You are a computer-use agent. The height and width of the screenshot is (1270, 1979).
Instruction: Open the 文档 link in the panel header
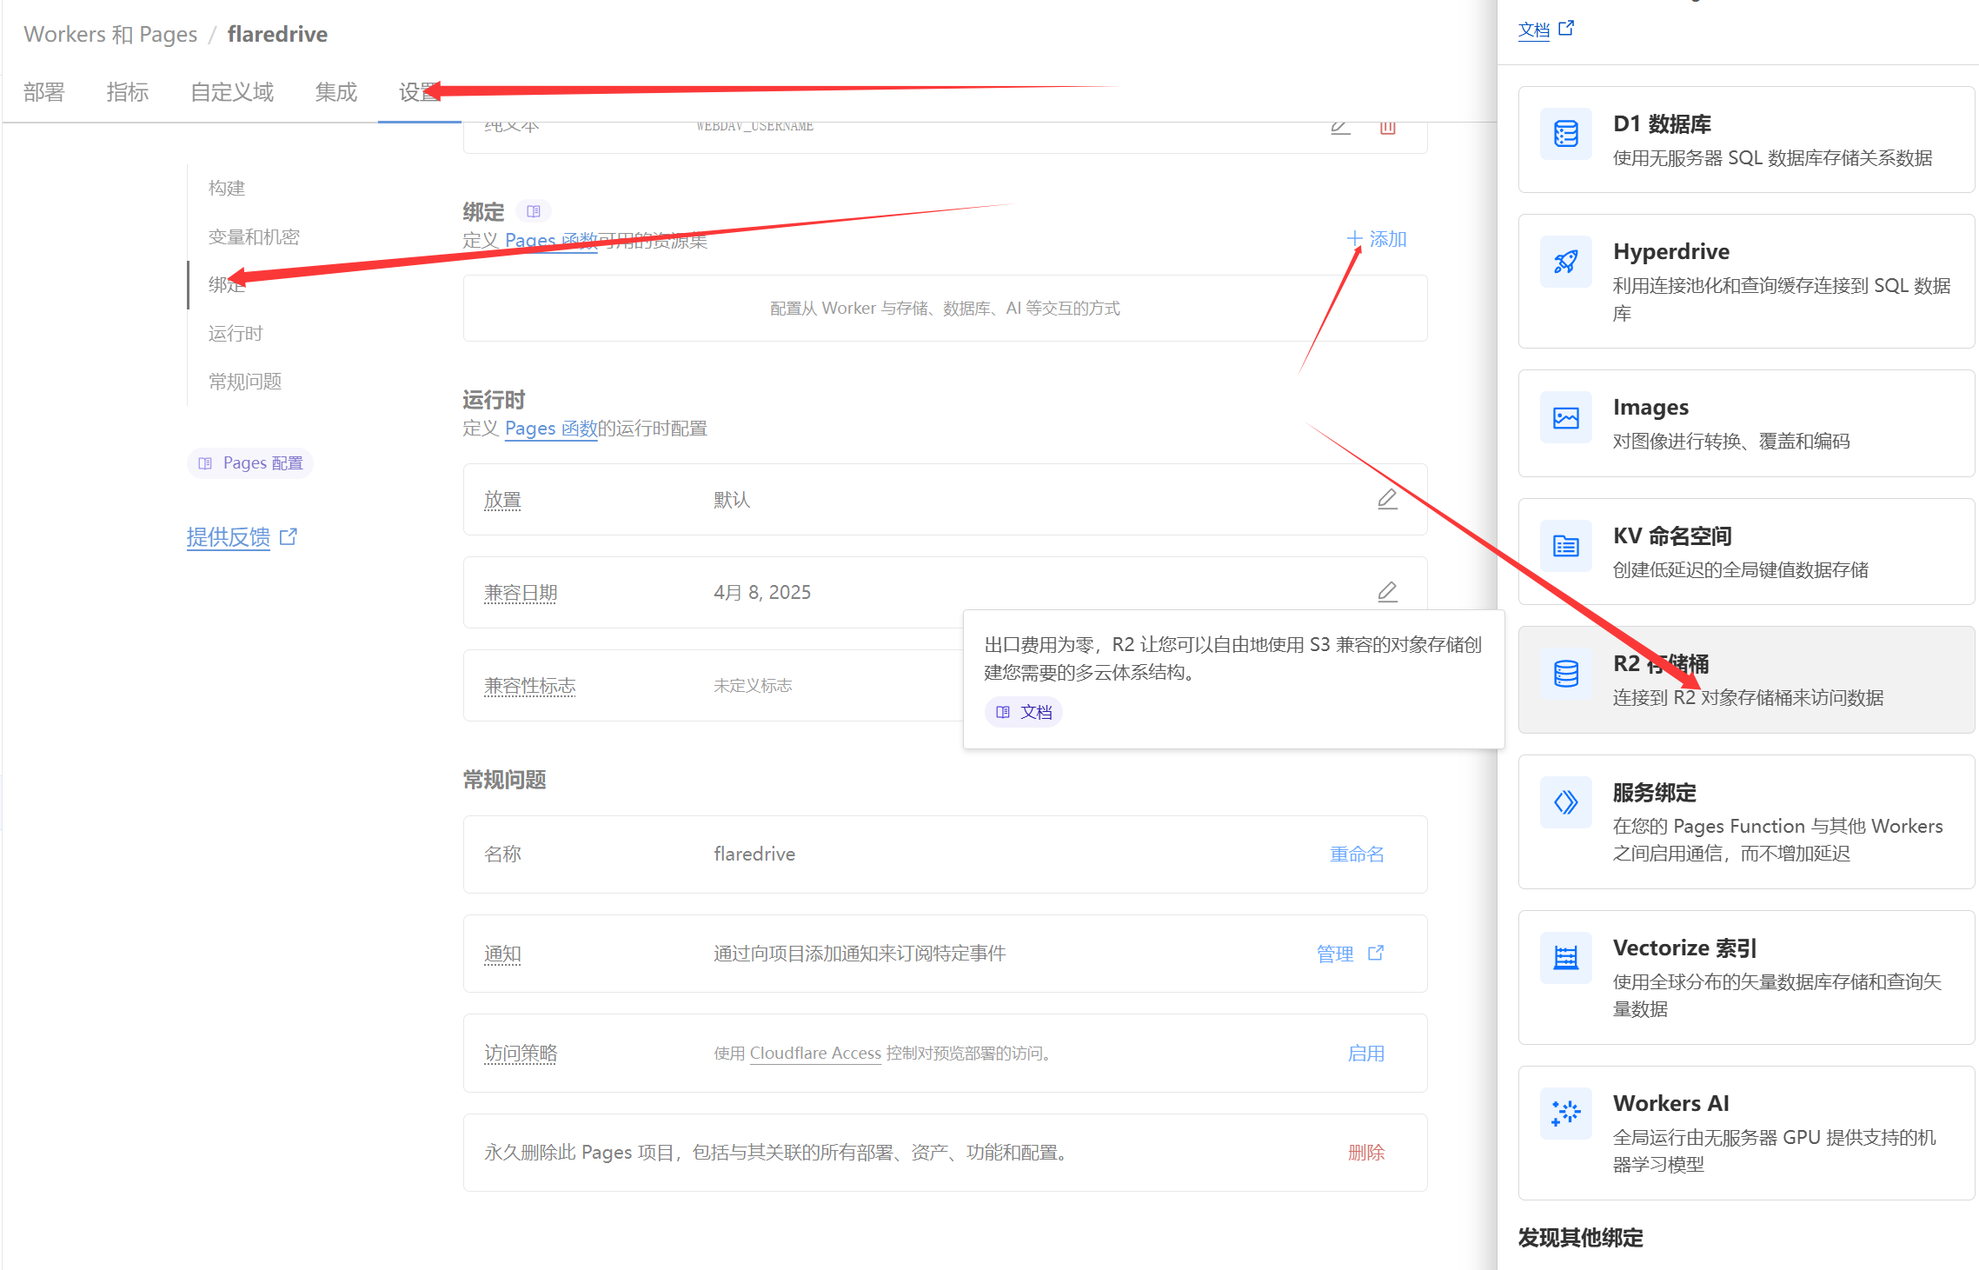pos(1534,30)
